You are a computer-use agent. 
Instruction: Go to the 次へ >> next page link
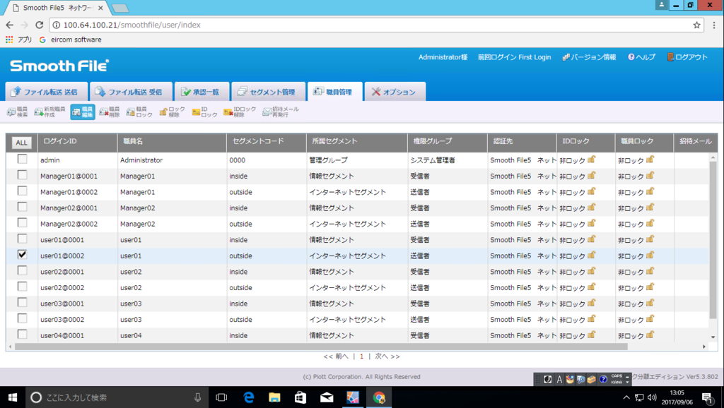point(387,356)
